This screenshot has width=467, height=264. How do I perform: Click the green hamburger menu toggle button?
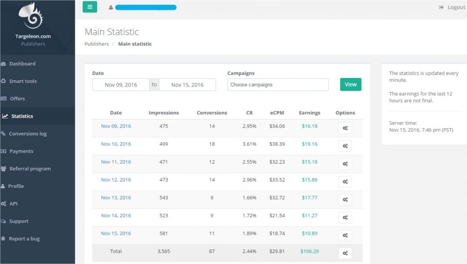click(x=90, y=7)
